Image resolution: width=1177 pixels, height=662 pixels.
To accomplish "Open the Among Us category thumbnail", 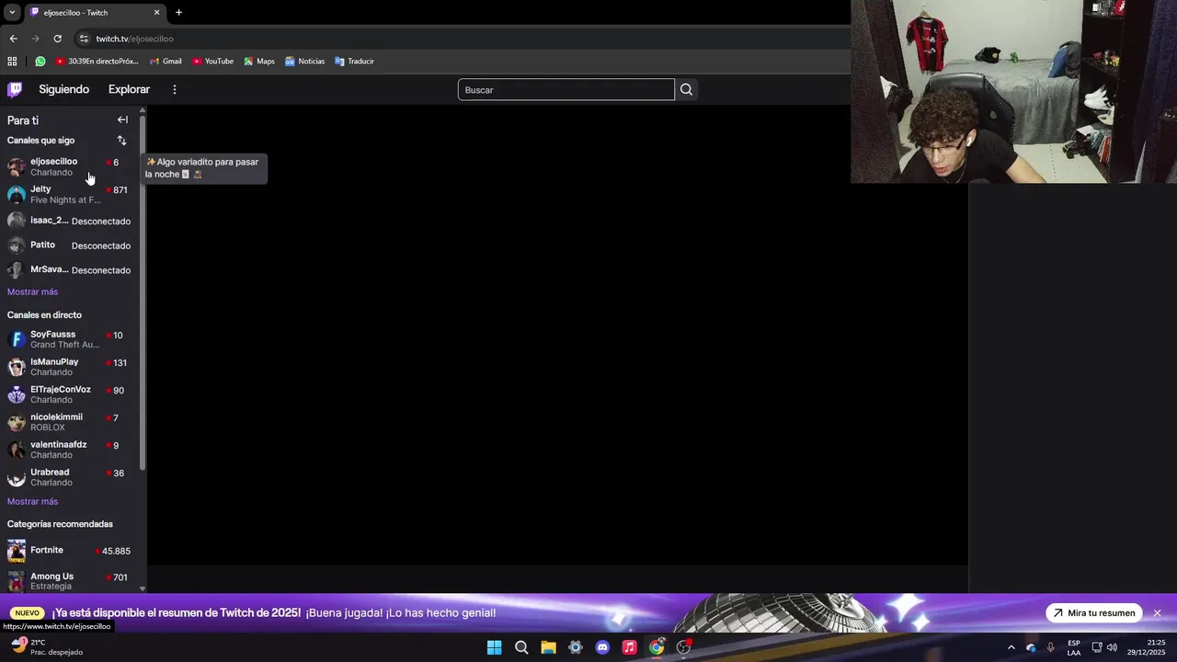I will click(x=17, y=581).
